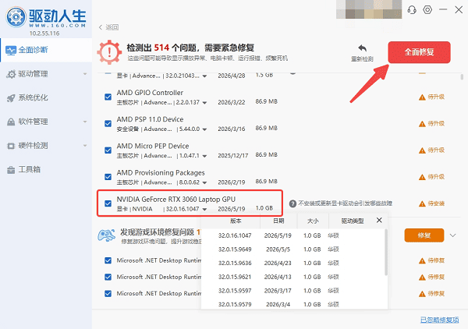Click AMD GPIO Controller device name
The height and width of the screenshot is (329, 468).
150,93
